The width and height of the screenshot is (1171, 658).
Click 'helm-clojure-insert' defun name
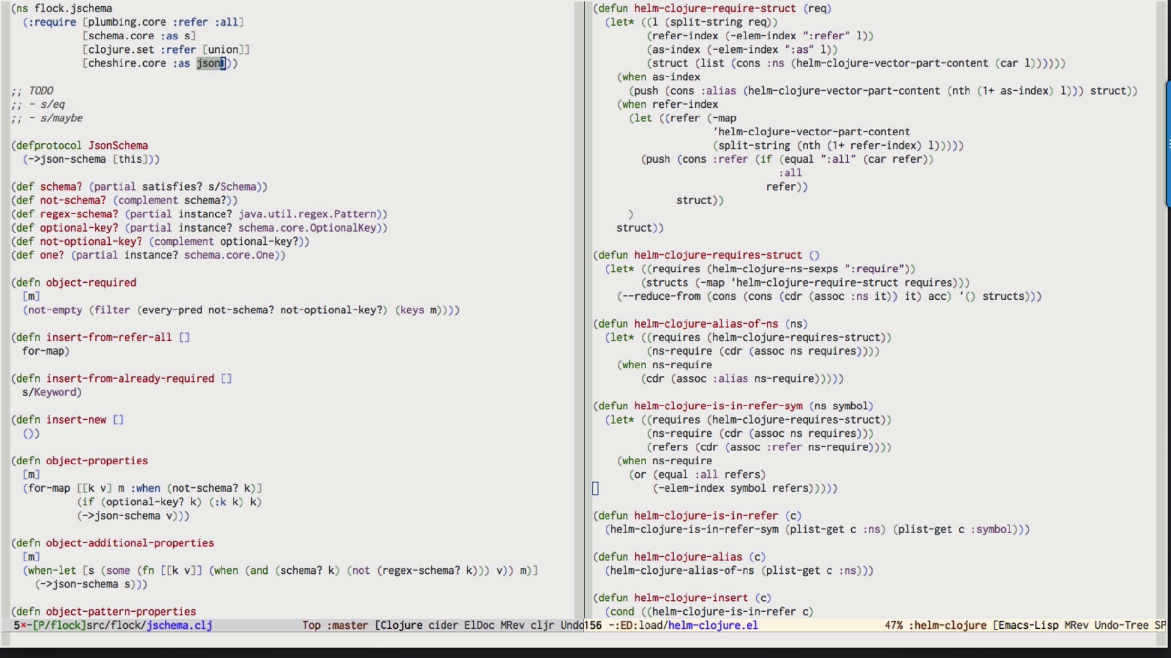691,598
